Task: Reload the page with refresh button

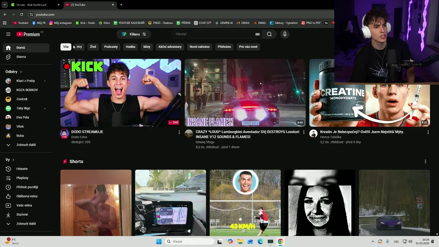Action: pyautogui.click(x=22, y=14)
